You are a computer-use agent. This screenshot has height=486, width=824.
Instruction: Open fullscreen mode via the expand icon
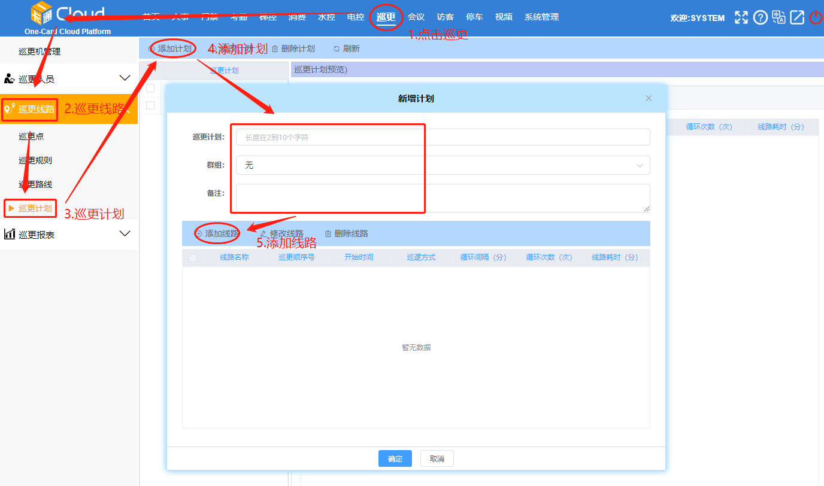tap(741, 17)
